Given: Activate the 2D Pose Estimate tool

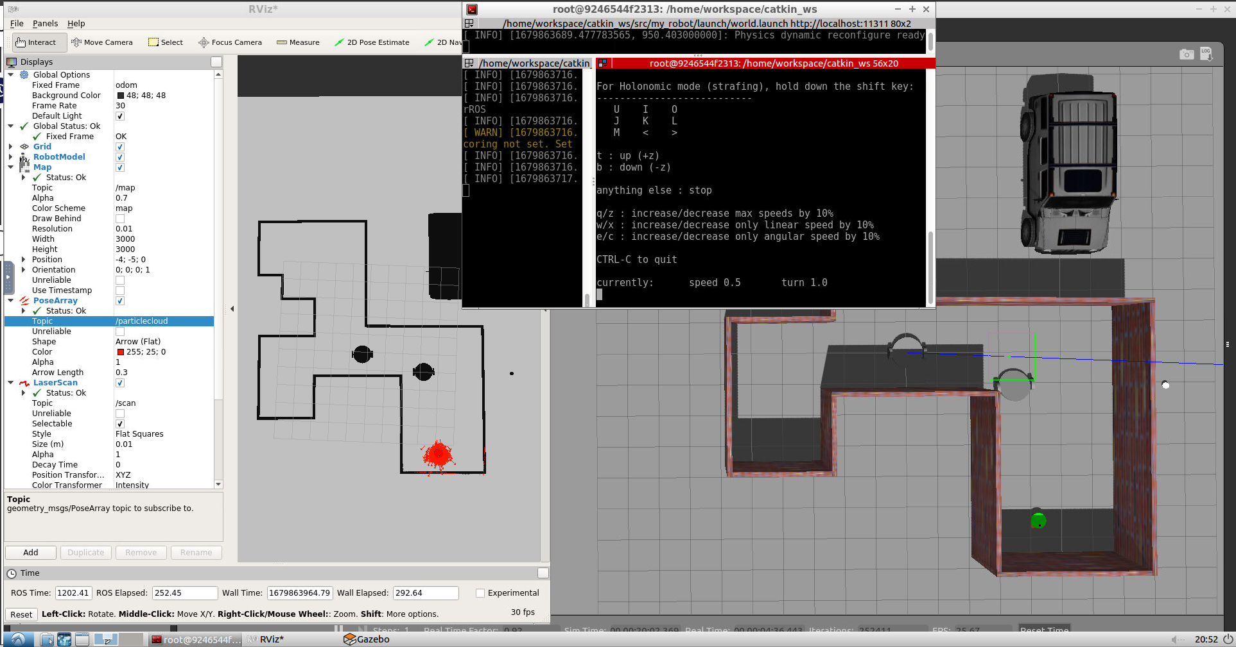Looking at the screenshot, I should (x=372, y=42).
